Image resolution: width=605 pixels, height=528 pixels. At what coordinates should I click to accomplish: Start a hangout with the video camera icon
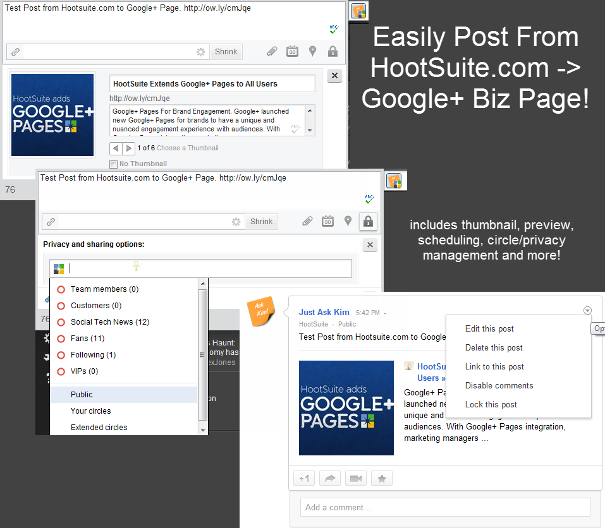[x=356, y=478]
